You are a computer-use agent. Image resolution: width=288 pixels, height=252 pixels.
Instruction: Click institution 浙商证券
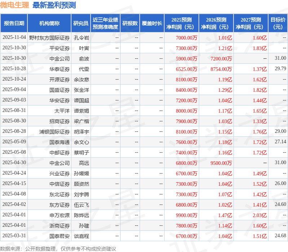[x=60, y=226]
